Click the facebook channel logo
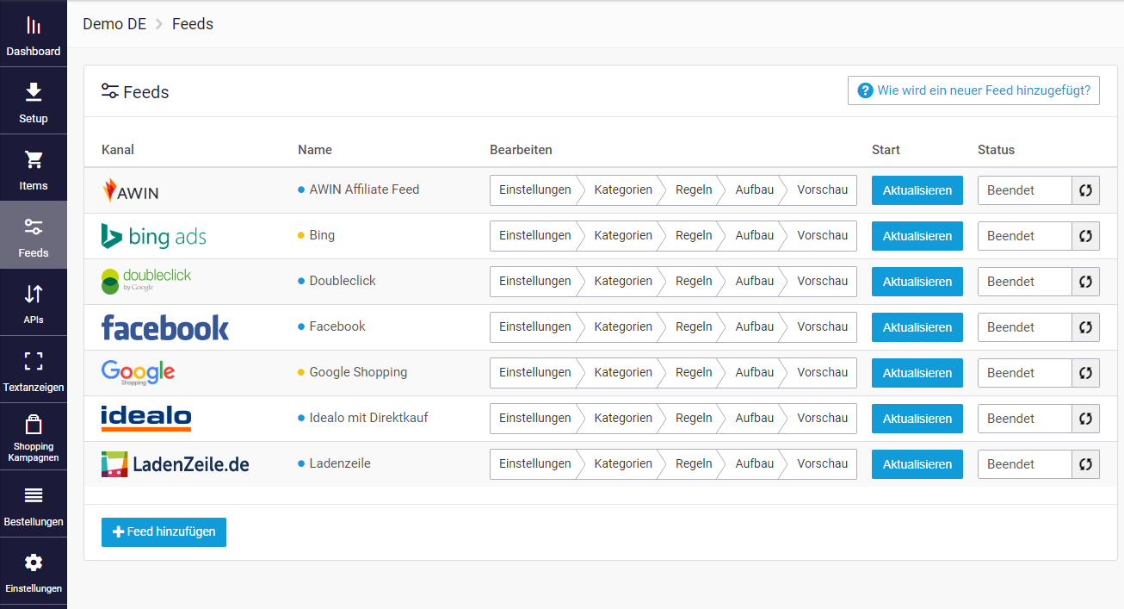The width and height of the screenshot is (1124, 609). pos(165,327)
